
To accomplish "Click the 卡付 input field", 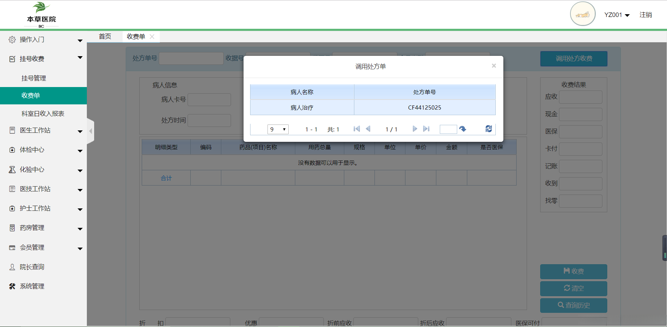I will point(580,149).
